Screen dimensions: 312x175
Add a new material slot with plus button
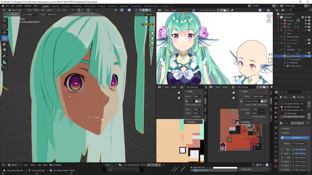pos(309,103)
